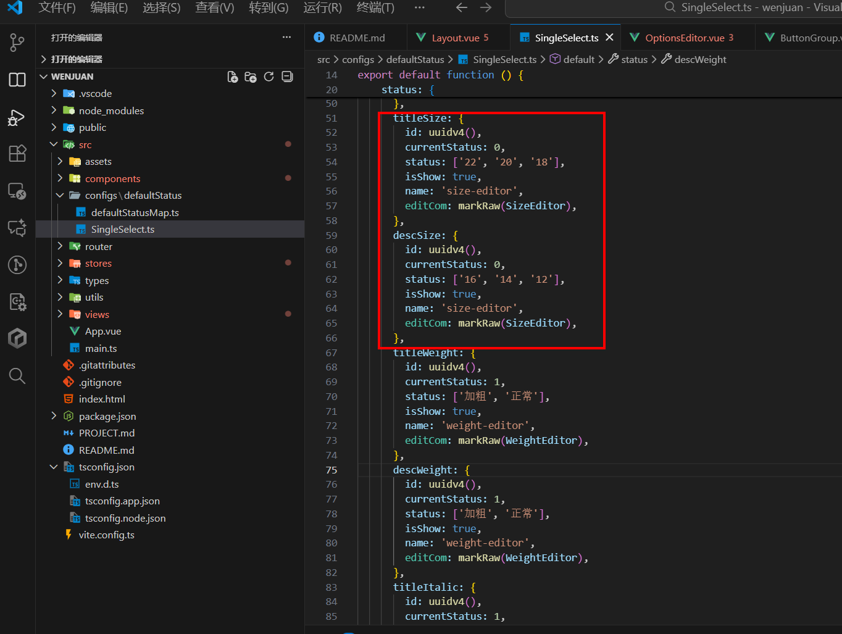This screenshot has width=842, height=634.
Task: Switch to the OptionsEditor.vue tab
Action: click(x=688, y=38)
